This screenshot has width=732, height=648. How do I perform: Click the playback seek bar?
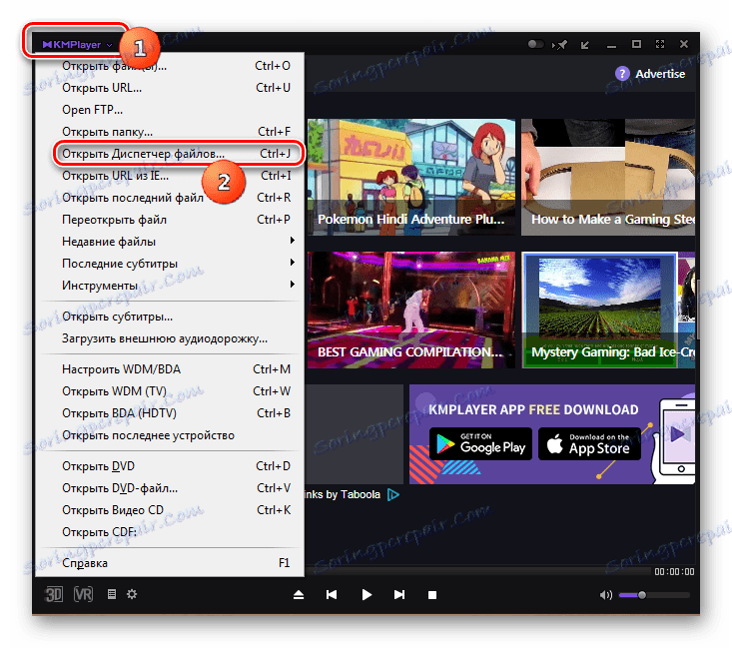[477, 571]
